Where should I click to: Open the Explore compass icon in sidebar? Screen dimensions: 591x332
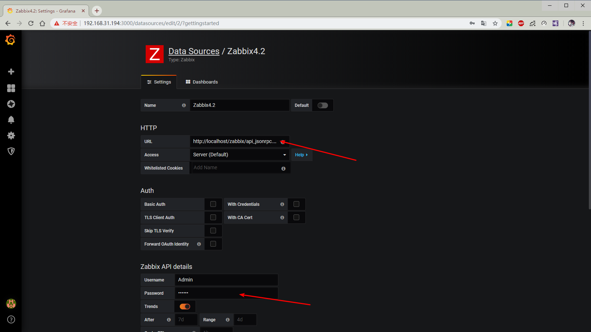[11, 104]
